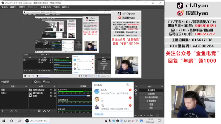
Task: Click the 属性 properties gear button
Action: coord(37,82)
